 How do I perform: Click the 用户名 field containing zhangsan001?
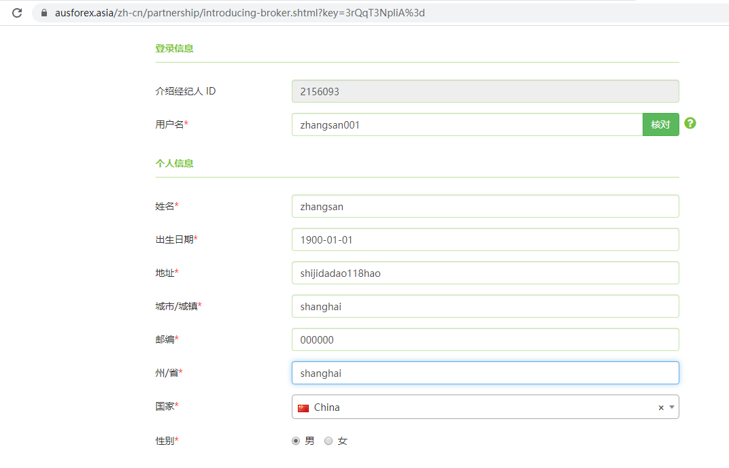[467, 124]
